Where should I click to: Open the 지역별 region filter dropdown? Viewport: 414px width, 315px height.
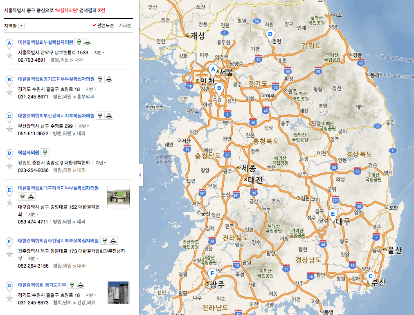pos(21,26)
